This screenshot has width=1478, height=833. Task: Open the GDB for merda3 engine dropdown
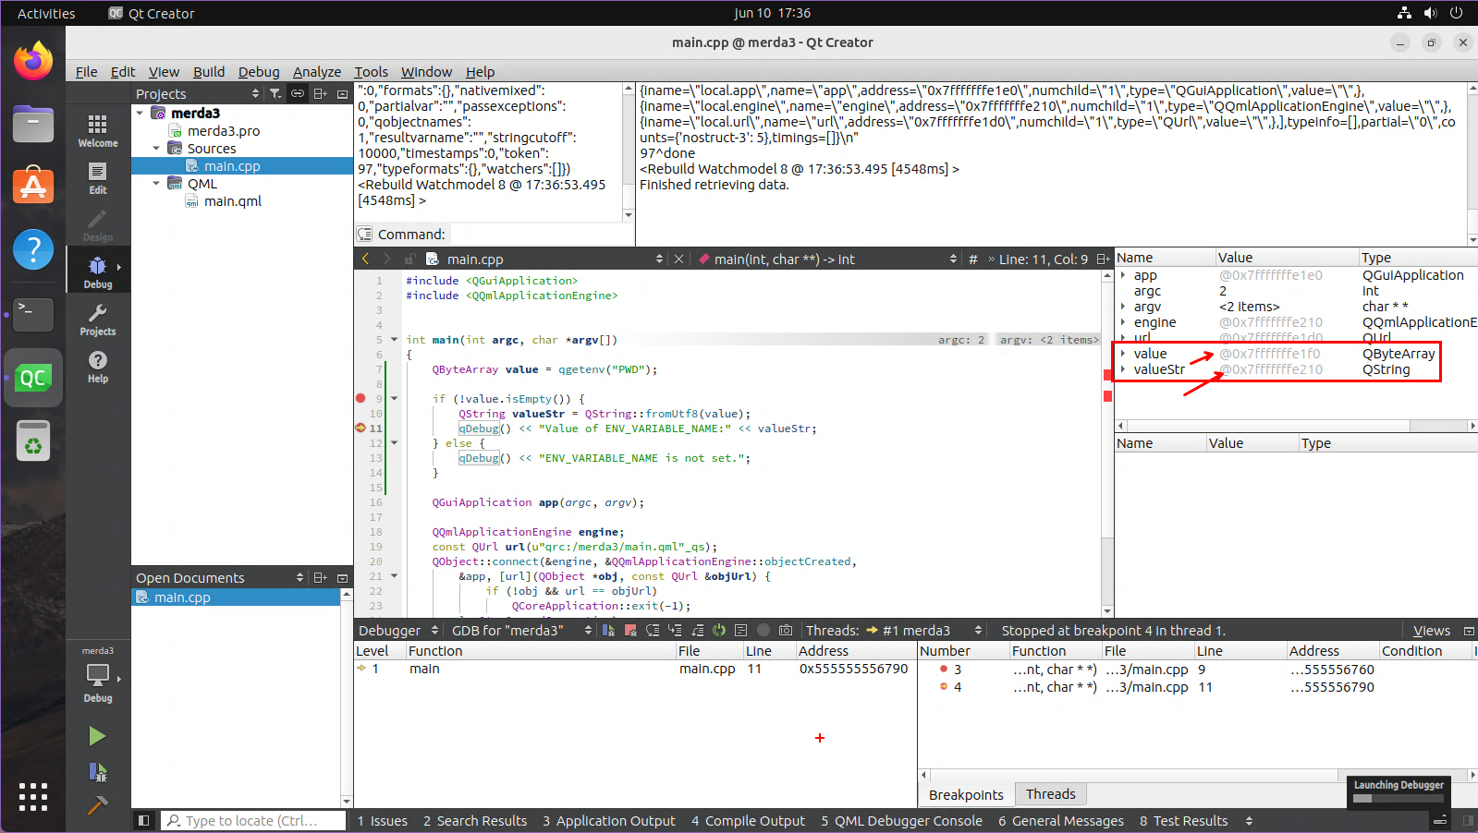pos(521,631)
